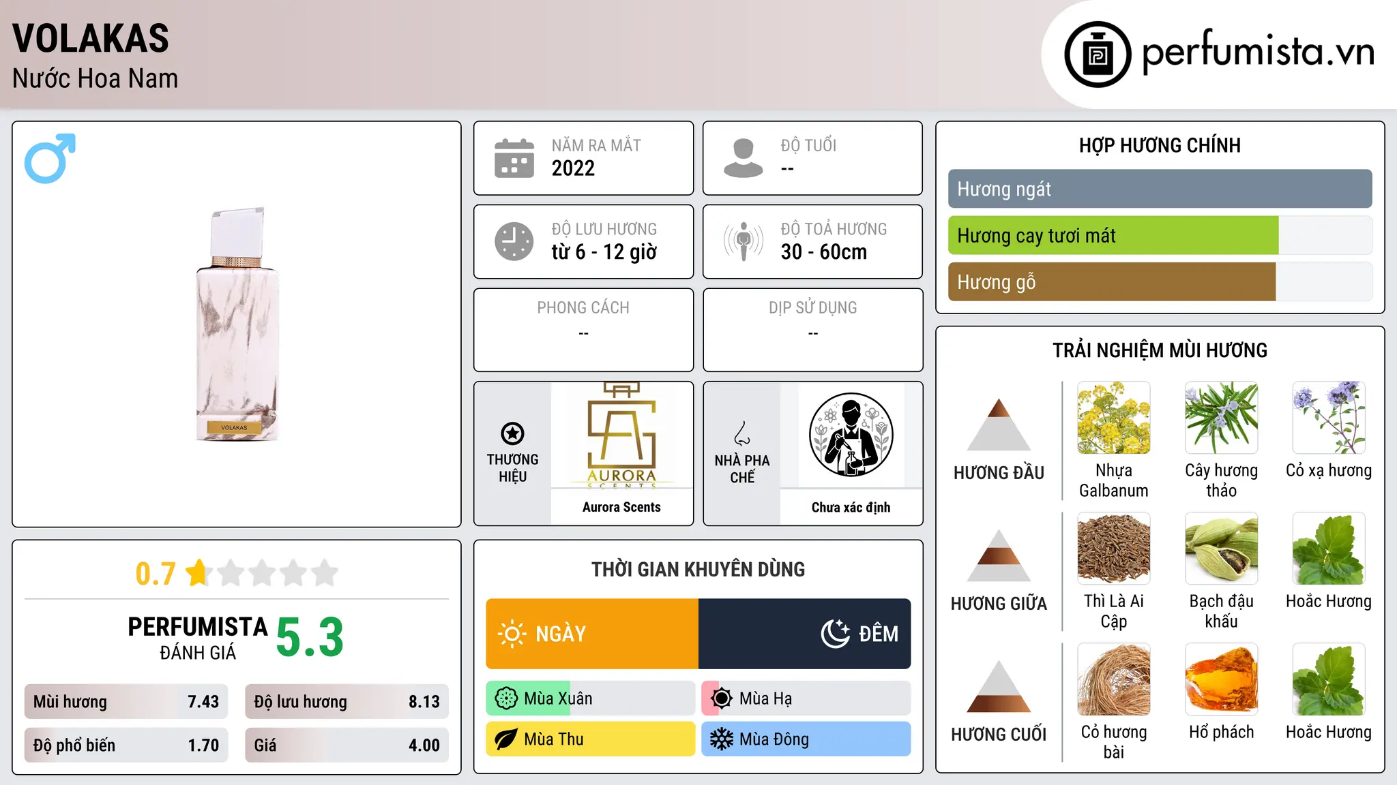Click the pyramid icon above Hương Giữa
Image resolution: width=1397 pixels, height=785 pixels.
point(999,555)
